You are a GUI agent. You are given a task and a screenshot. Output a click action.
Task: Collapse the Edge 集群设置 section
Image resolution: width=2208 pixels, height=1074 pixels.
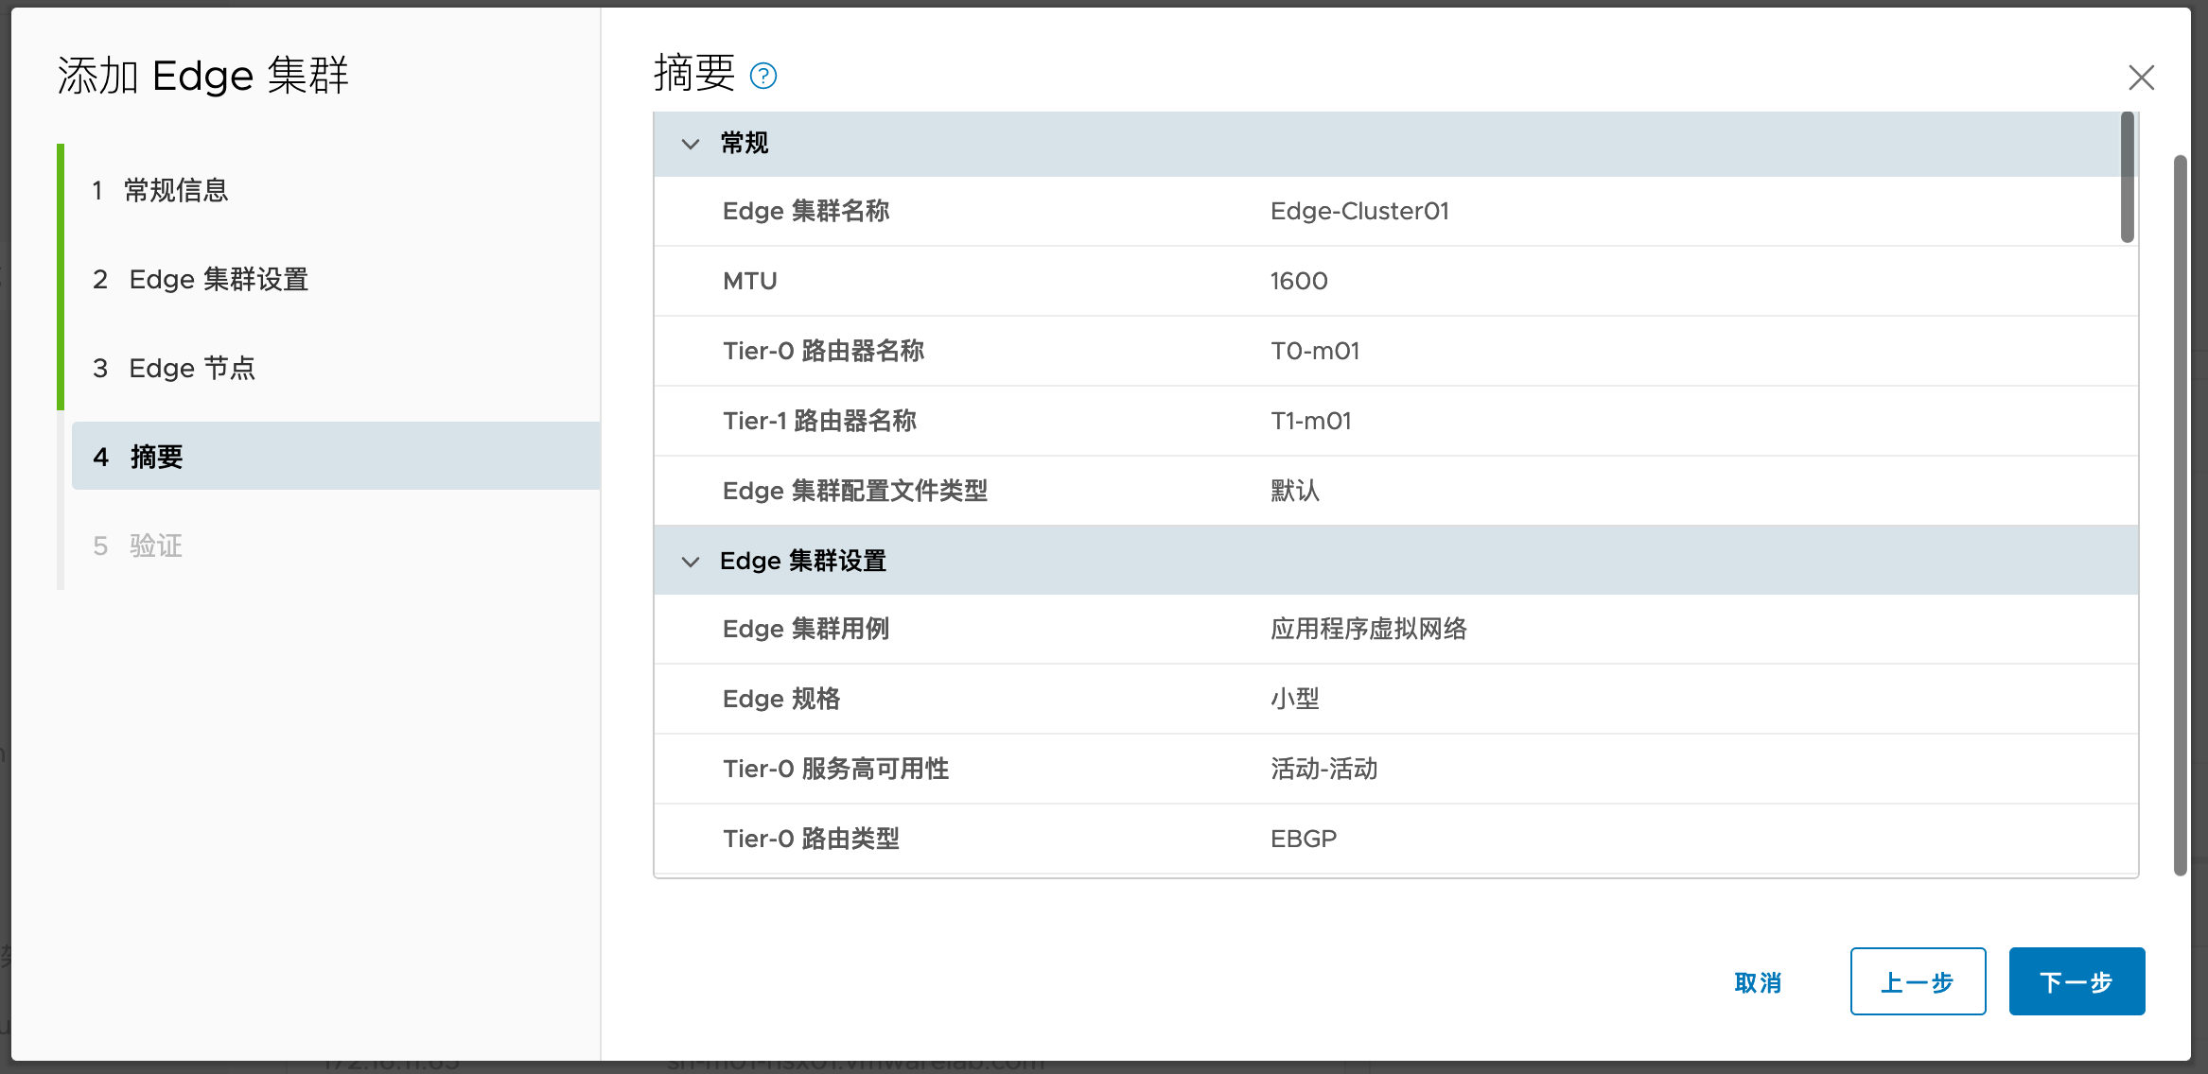[689, 562]
